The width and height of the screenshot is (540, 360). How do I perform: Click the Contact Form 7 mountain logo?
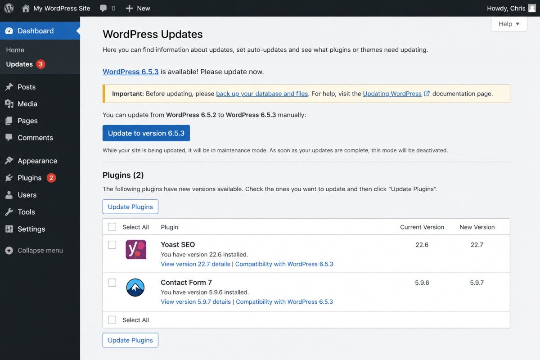(135, 288)
